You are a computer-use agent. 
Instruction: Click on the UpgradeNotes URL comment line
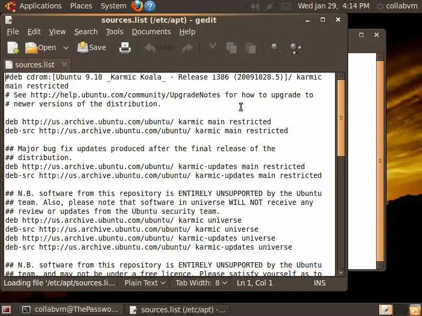pos(159,95)
